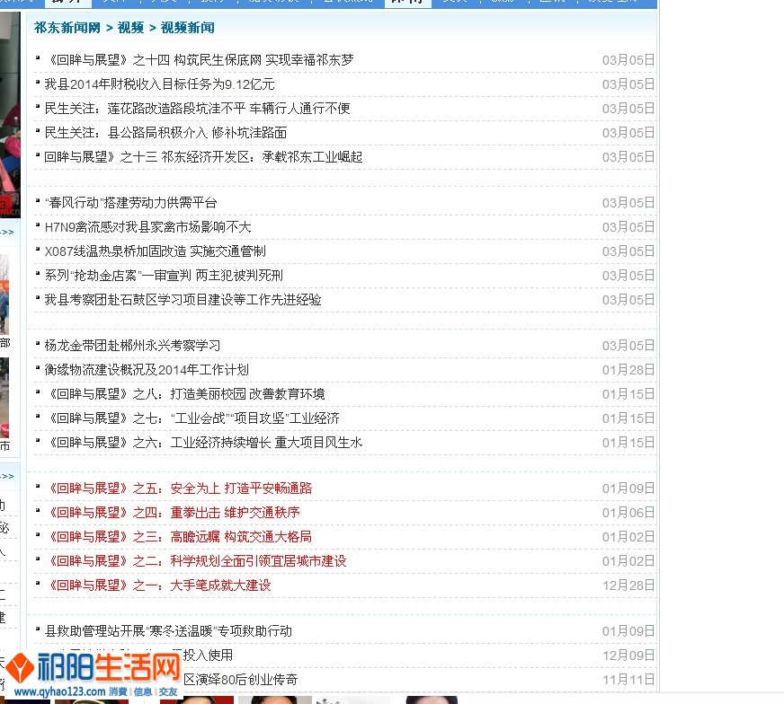Viewport: 784px width, 704px height.
Task: Open the article ending in 投入使用
Action: click(x=208, y=656)
